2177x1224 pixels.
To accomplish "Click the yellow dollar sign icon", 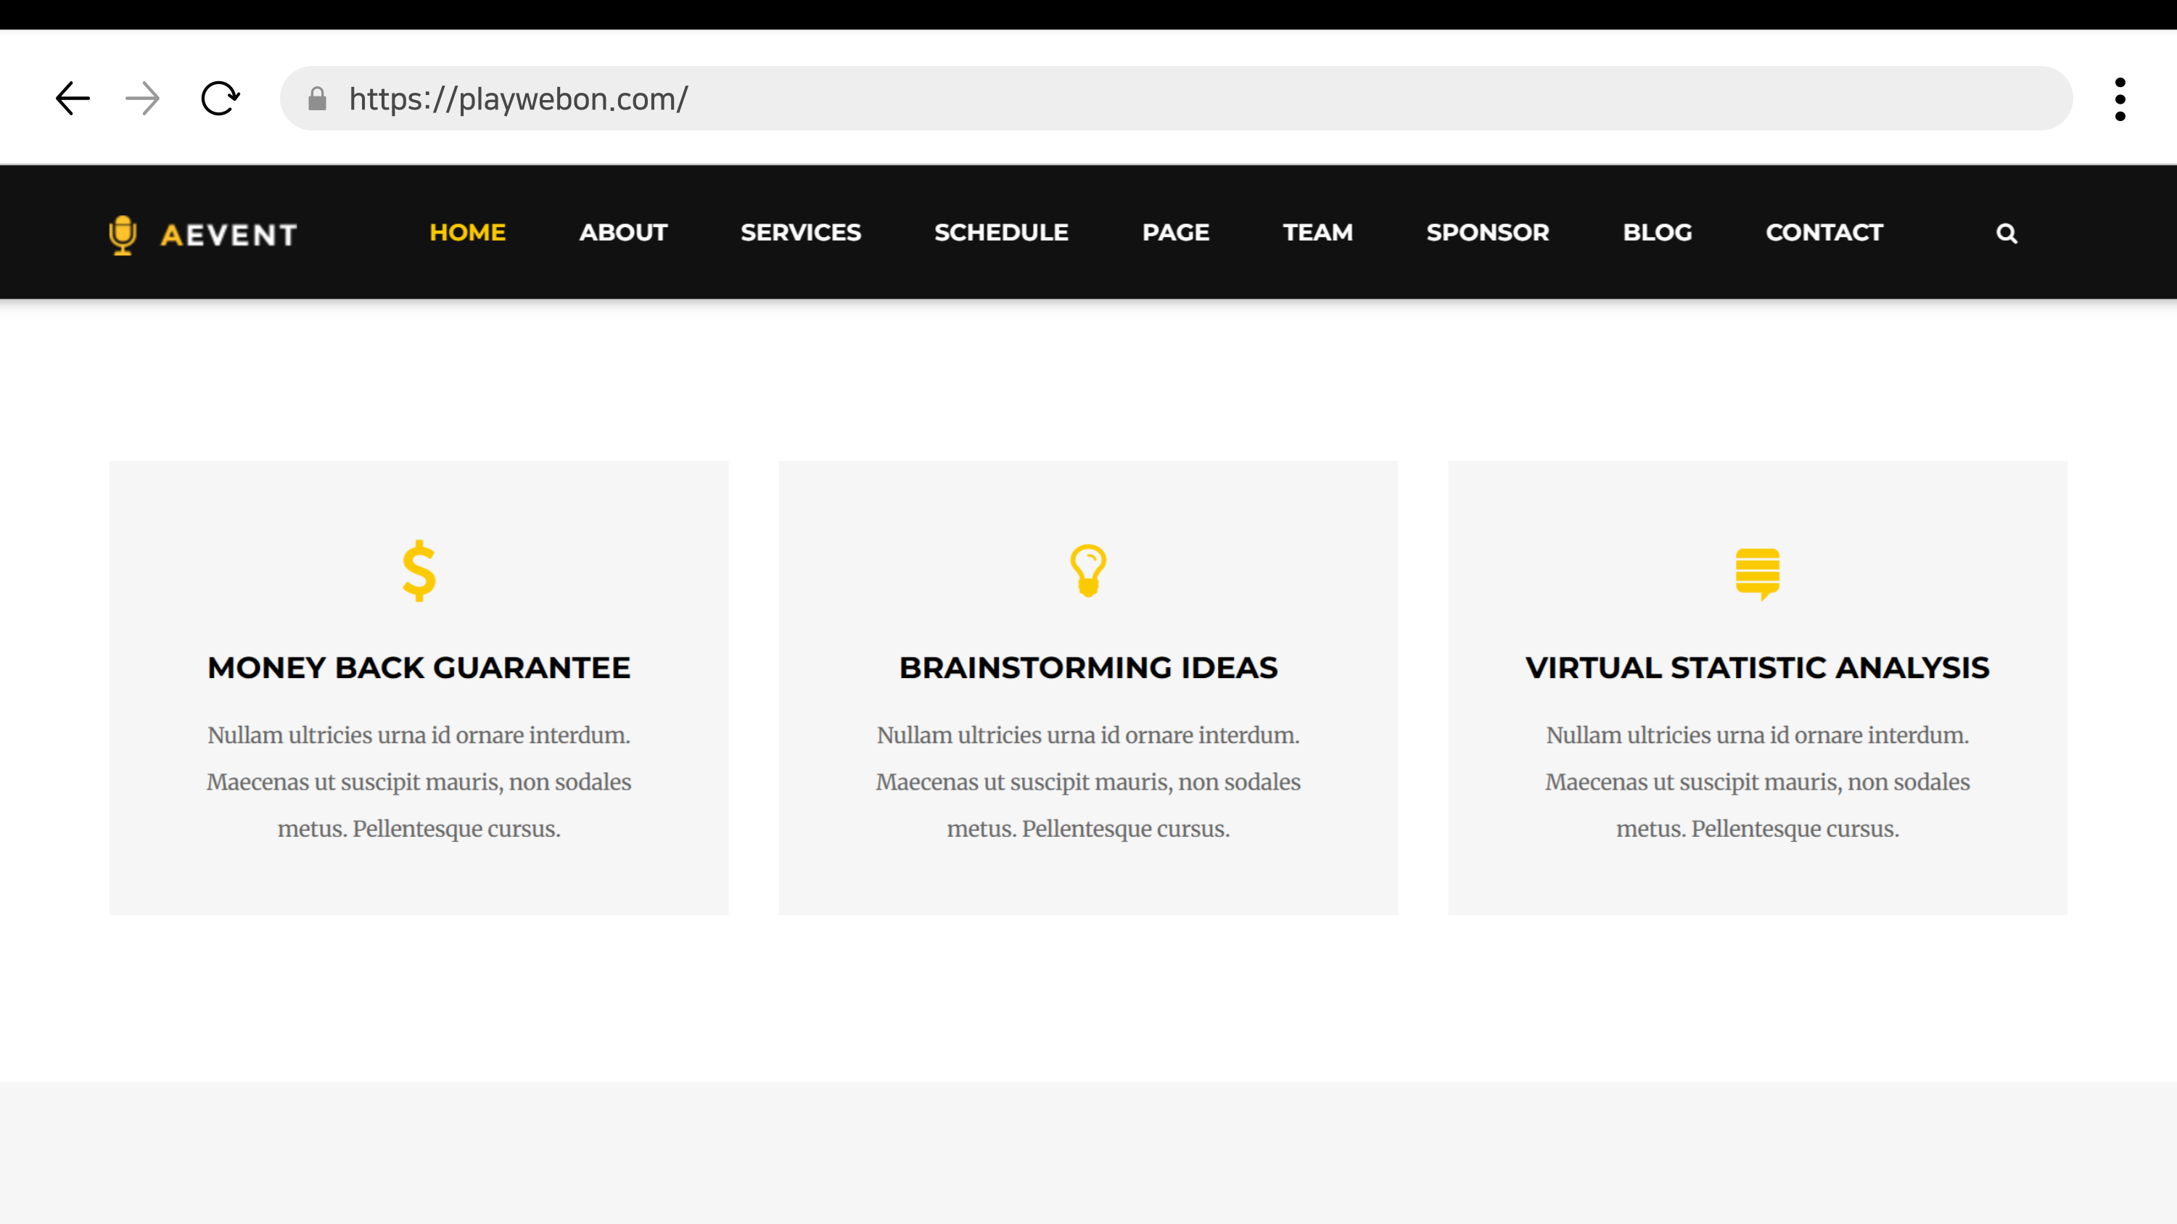I will coord(419,571).
